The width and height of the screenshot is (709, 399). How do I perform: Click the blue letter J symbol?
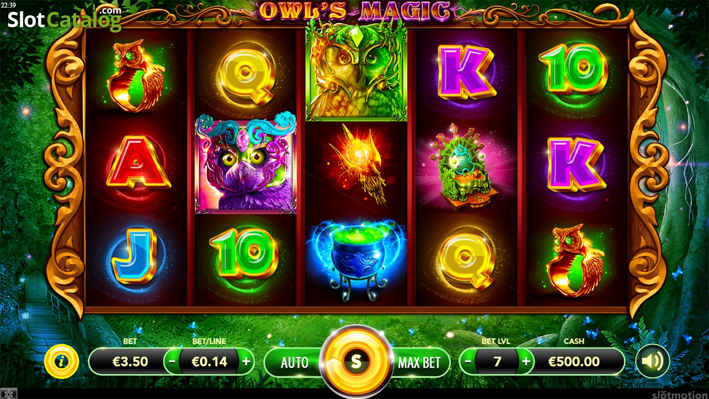[x=134, y=255]
